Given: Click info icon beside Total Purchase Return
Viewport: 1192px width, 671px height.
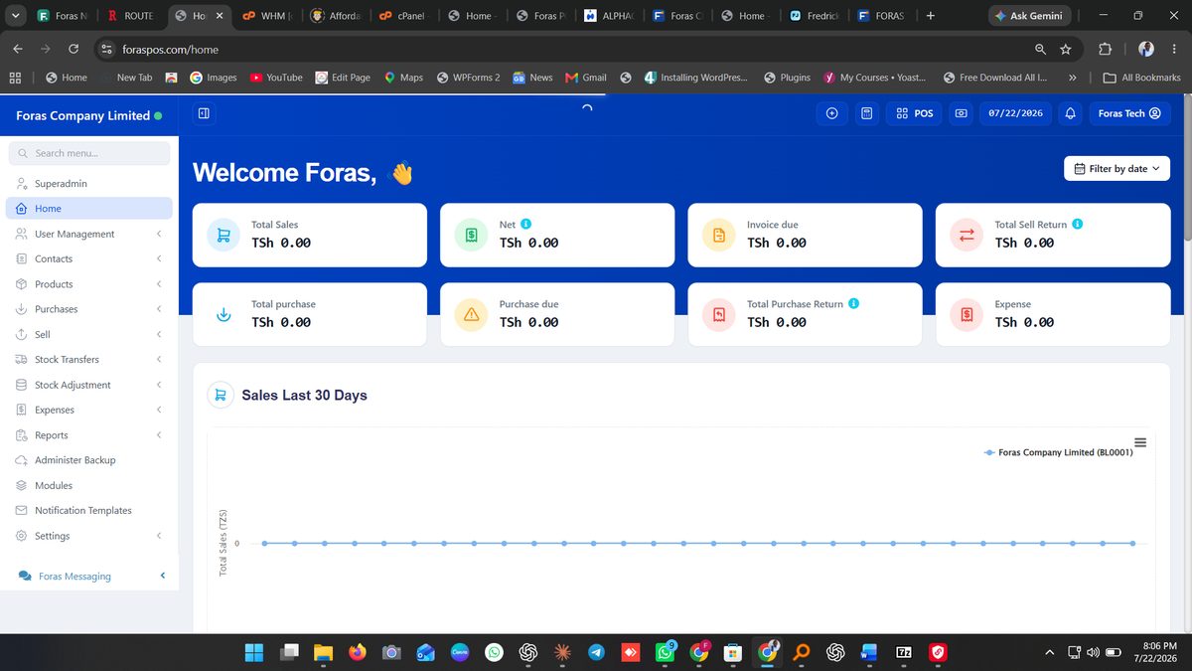Looking at the screenshot, I should (x=854, y=303).
